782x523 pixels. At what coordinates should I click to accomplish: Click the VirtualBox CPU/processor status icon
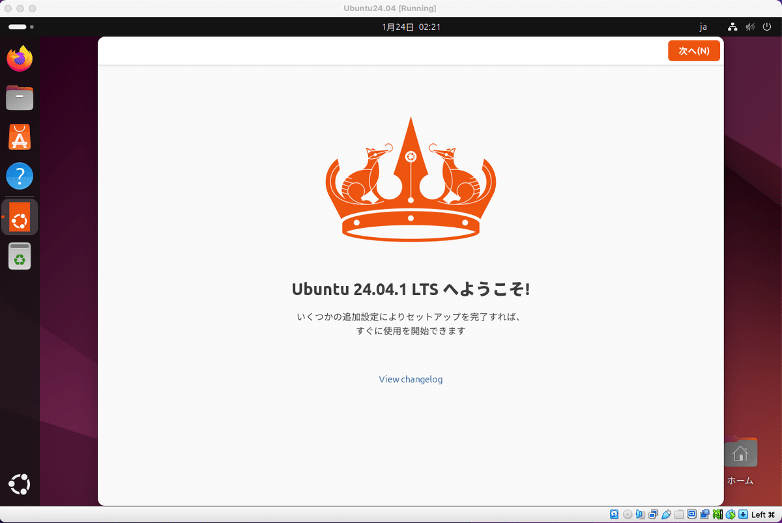coord(717,515)
